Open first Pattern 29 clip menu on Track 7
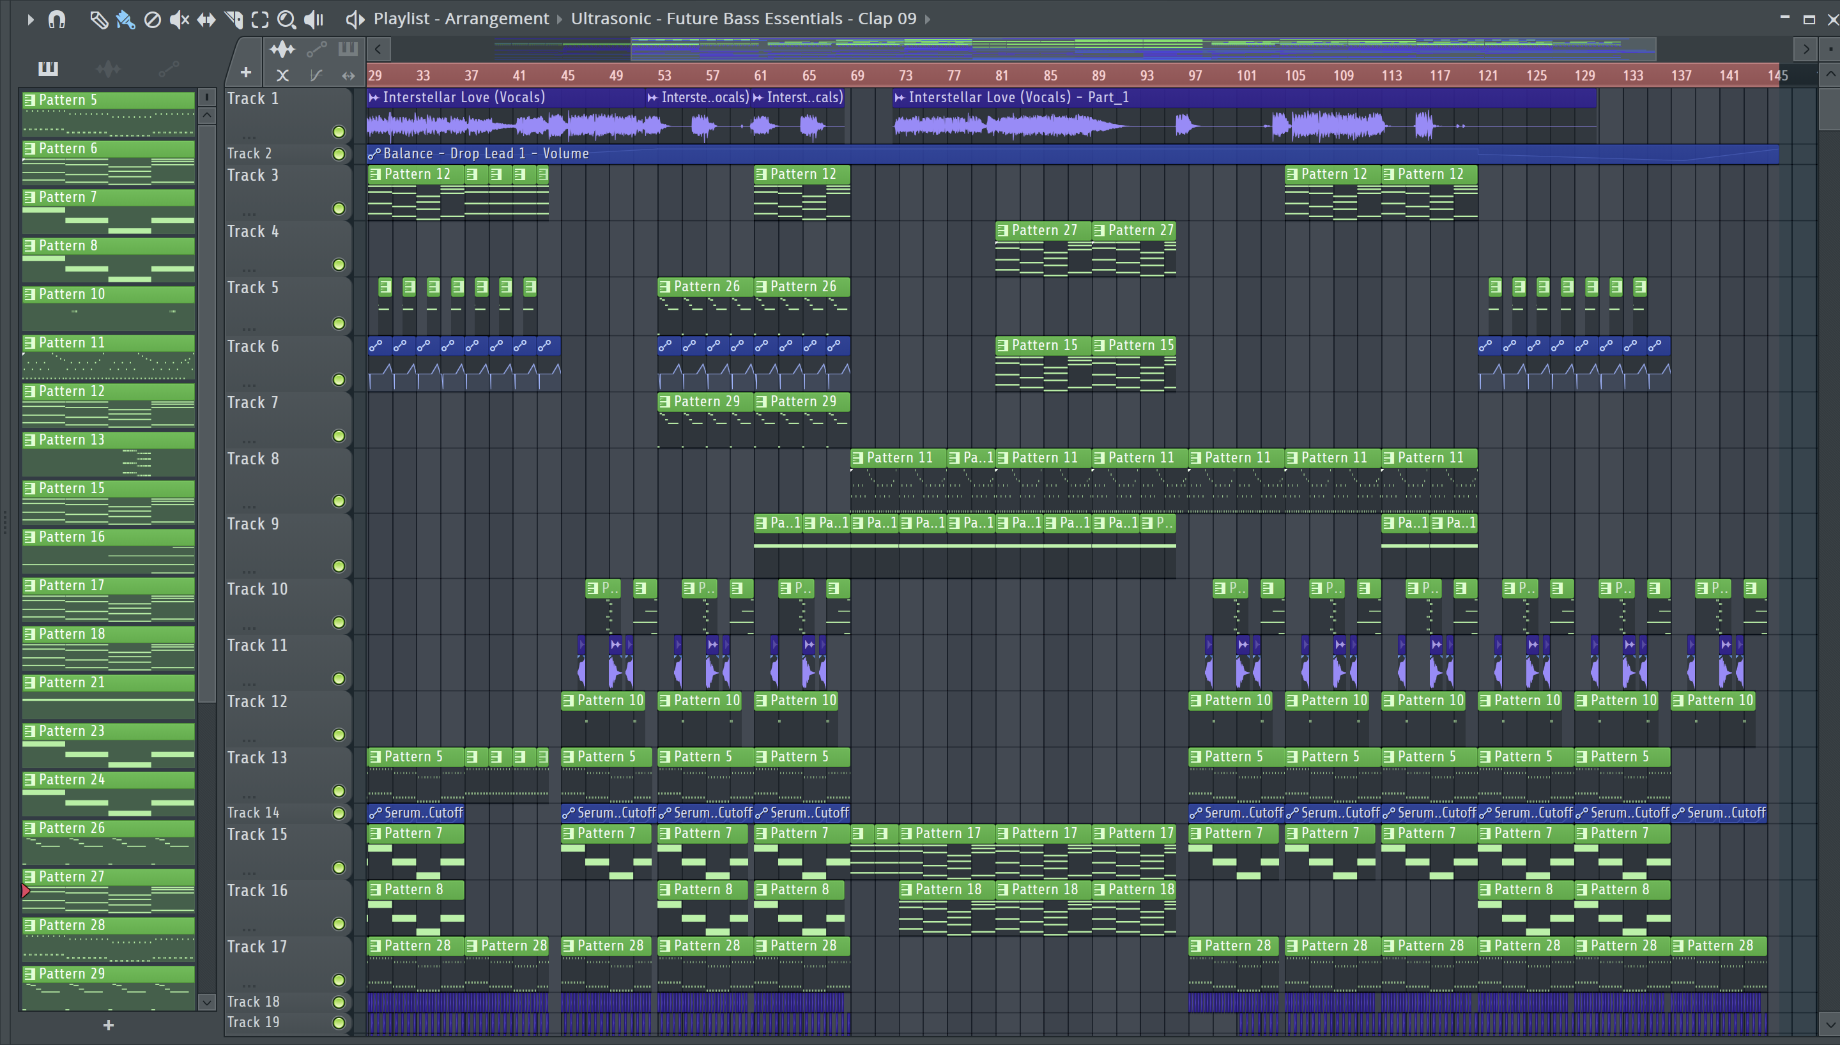Viewport: 1840px width, 1045px height. (664, 402)
